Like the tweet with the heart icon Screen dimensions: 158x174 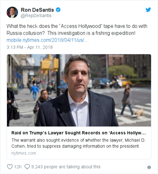point(10,167)
